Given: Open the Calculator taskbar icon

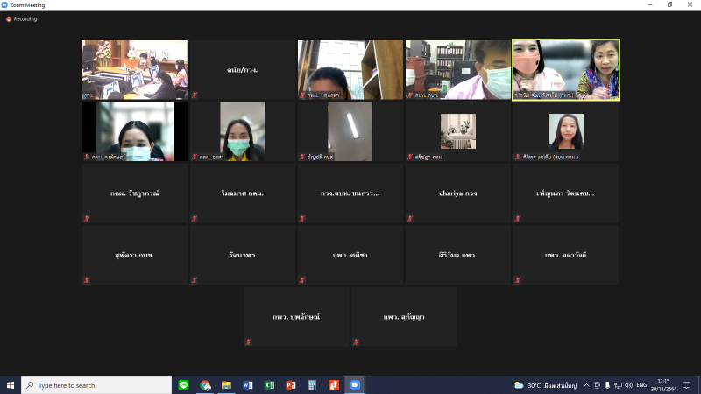Looking at the screenshot, I should click(x=312, y=385).
